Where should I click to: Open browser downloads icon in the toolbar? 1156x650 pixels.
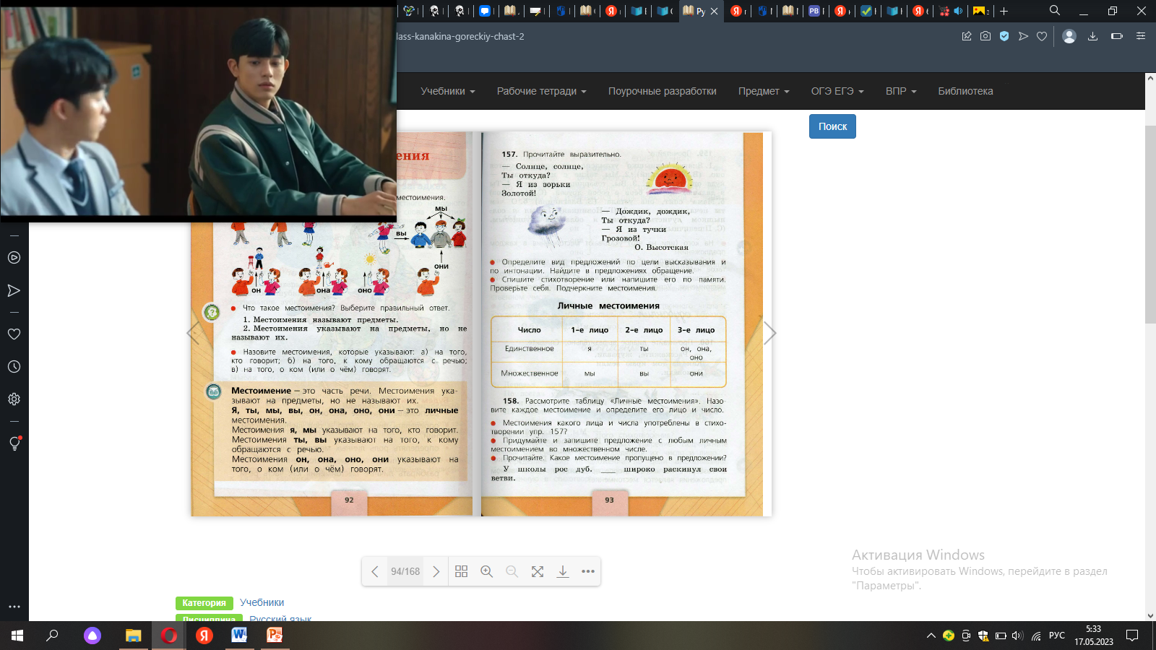coord(1093,36)
